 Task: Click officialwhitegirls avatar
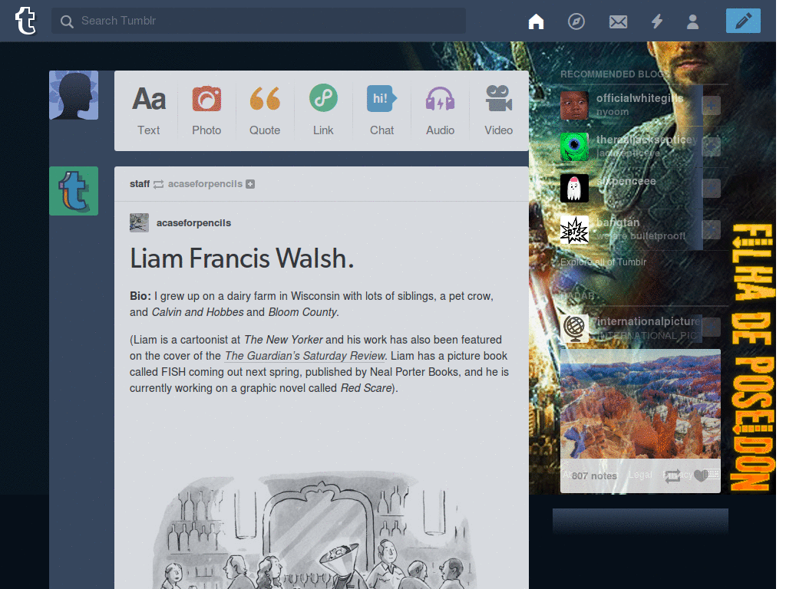[x=574, y=105]
